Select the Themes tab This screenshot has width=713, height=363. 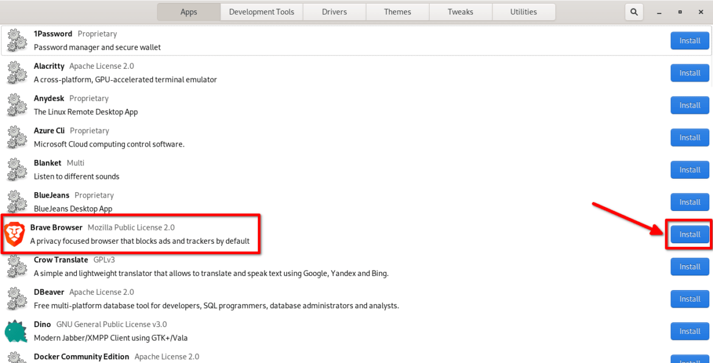397,12
